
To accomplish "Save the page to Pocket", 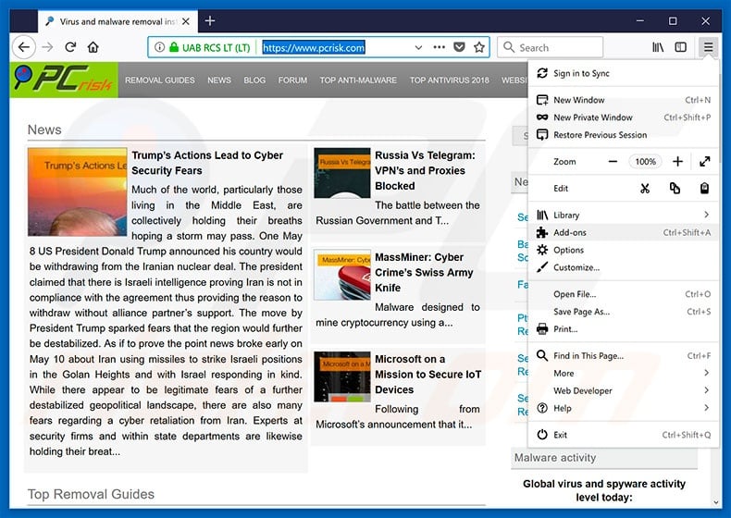I will tap(459, 47).
